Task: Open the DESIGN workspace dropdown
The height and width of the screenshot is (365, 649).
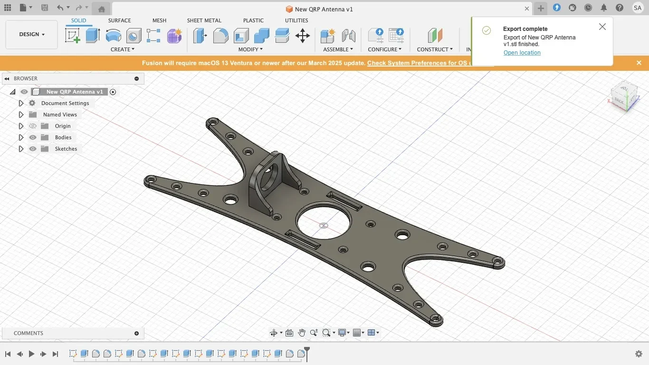Action: coord(32,34)
